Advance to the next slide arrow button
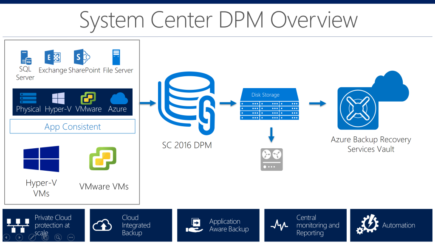This screenshot has height=244, width=435. pos(19,237)
